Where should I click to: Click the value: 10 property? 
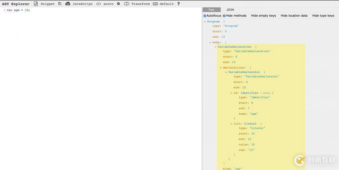click(247, 145)
